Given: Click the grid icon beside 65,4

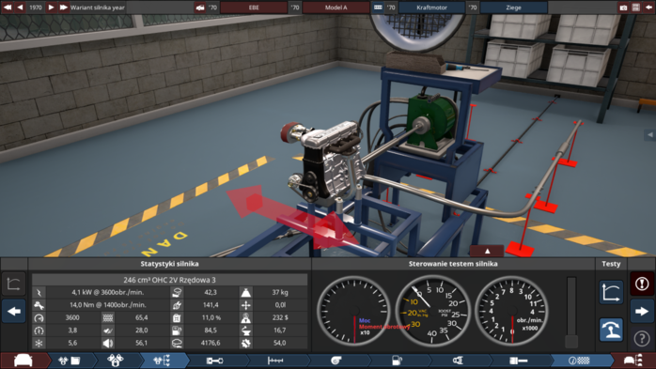Looking at the screenshot, I should tap(108, 317).
